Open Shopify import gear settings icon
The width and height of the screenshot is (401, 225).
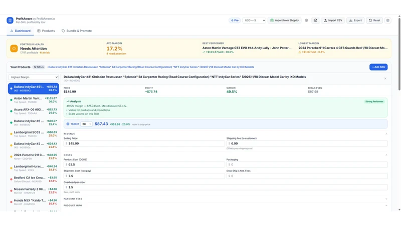(x=306, y=20)
